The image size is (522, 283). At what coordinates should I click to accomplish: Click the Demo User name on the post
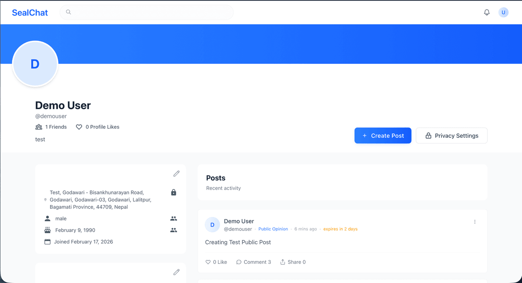pyautogui.click(x=239, y=221)
